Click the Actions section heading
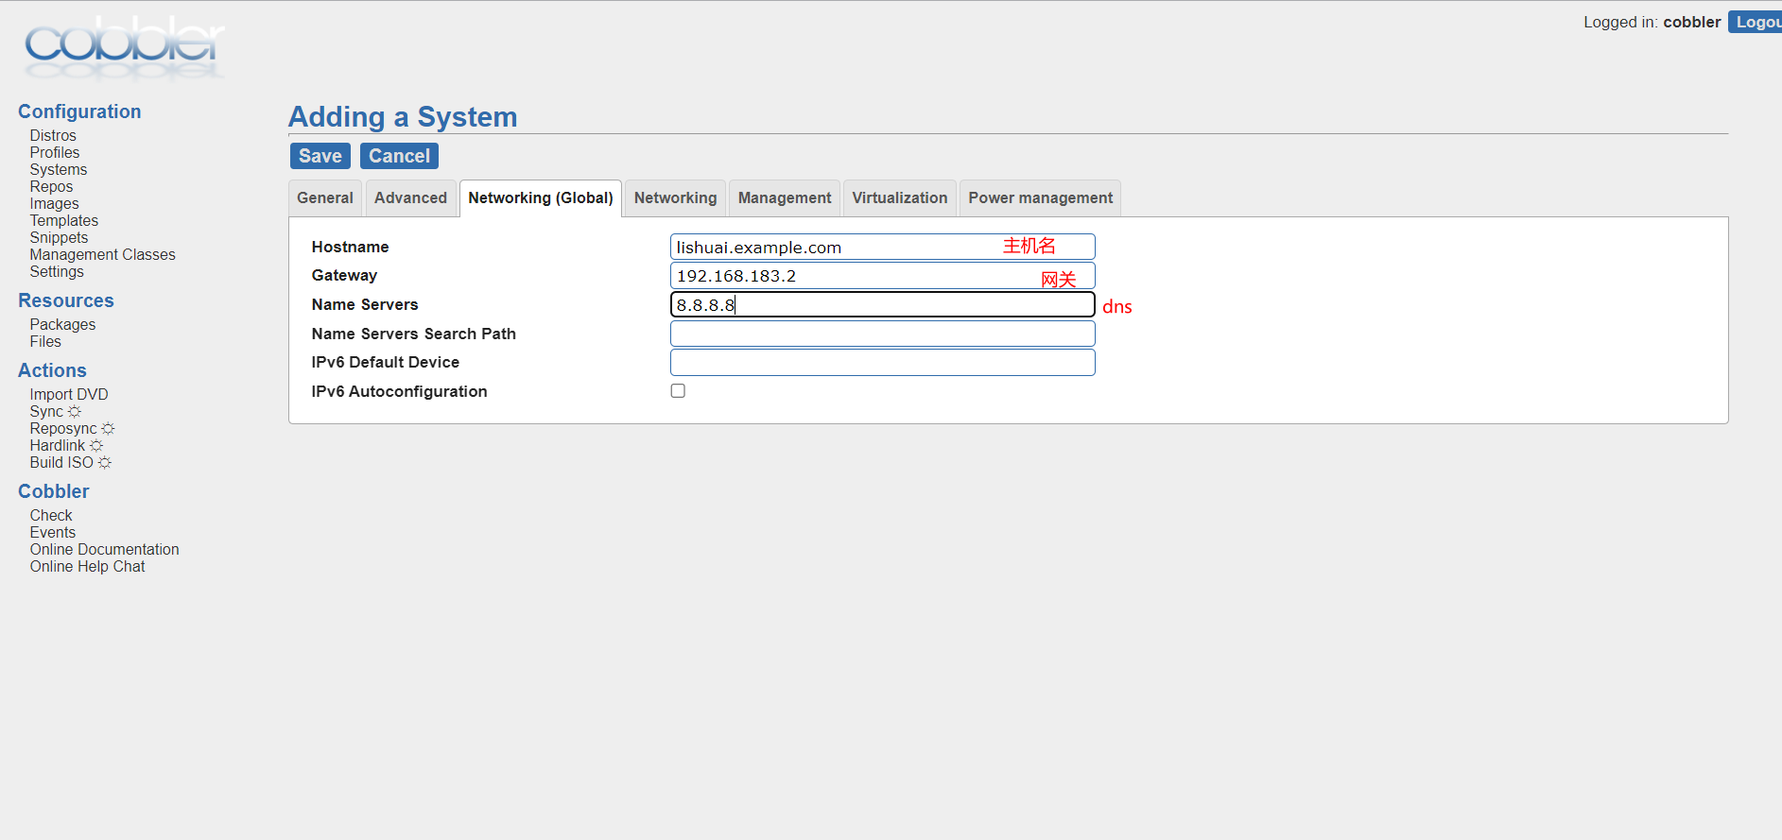The height and width of the screenshot is (840, 1782). coord(52,370)
